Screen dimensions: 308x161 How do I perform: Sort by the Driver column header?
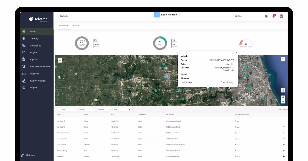pos(86,114)
